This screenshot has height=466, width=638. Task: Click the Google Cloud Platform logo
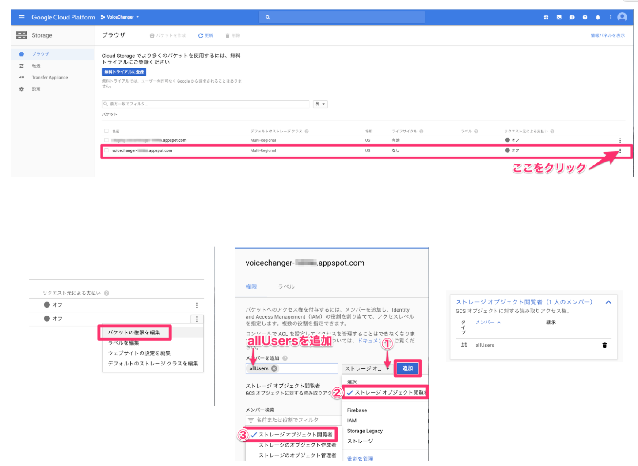(x=63, y=17)
